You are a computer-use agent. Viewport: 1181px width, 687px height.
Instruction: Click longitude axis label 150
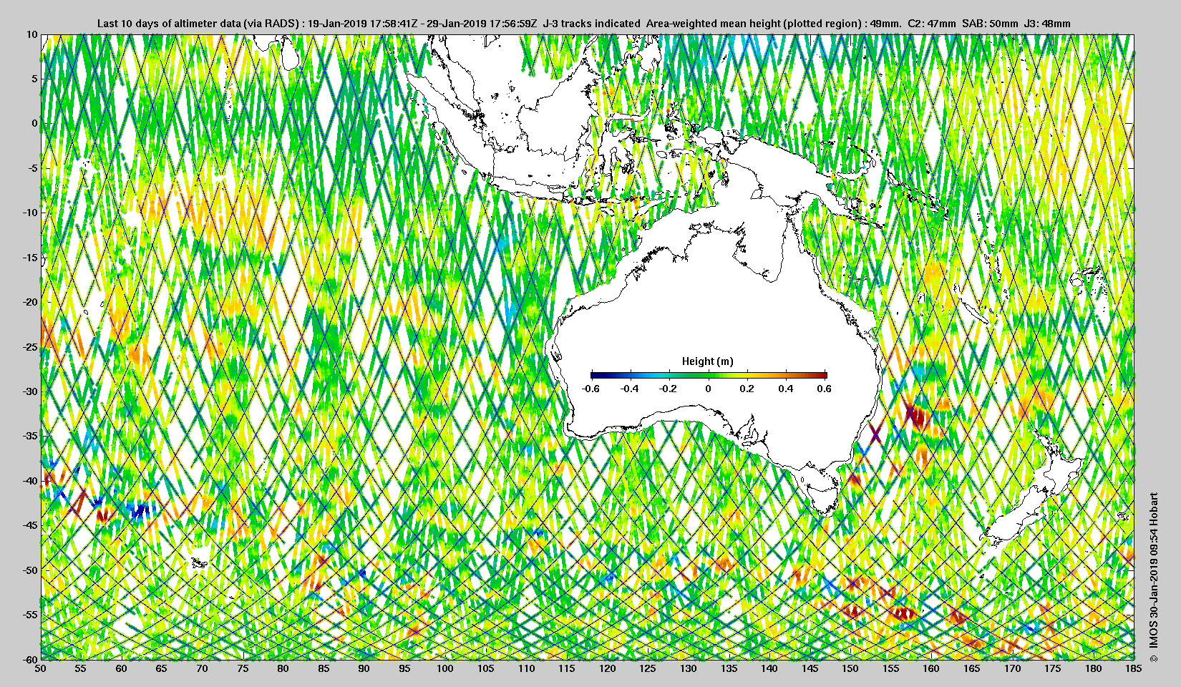(x=850, y=668)
